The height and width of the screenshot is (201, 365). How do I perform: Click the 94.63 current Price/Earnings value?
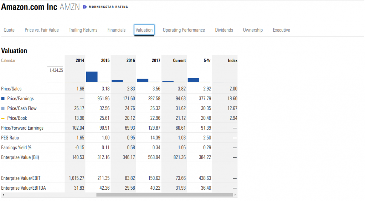[x=181, y=98]
